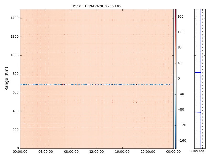
Task: Click y-axis tick label 200
Action: click(15, 130)
